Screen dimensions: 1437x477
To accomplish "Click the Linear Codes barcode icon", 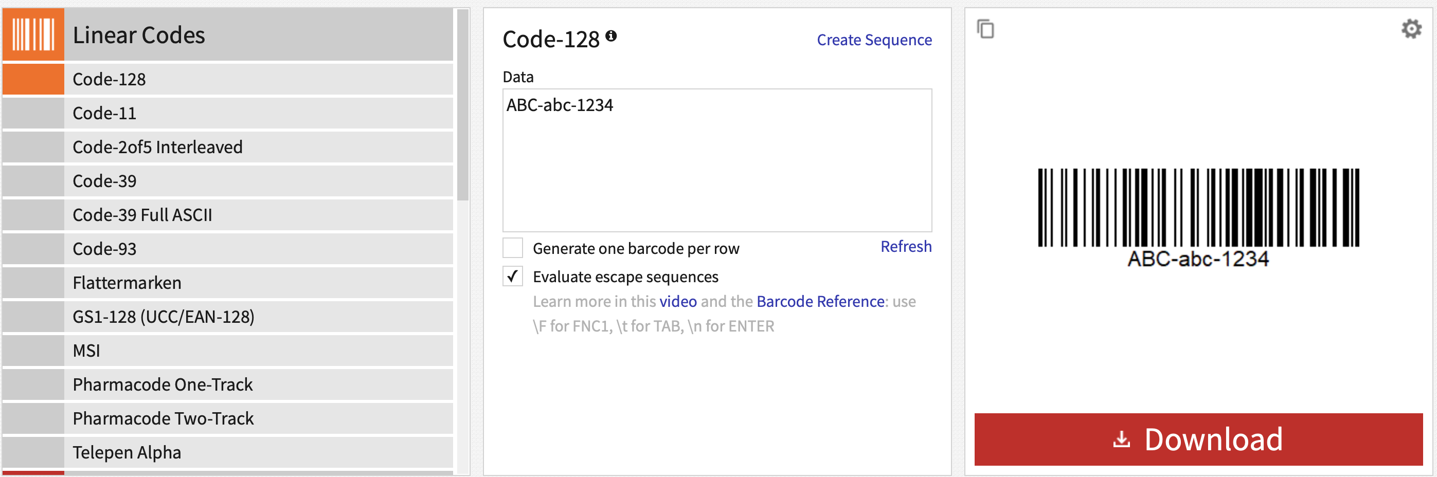I will 33,34.
